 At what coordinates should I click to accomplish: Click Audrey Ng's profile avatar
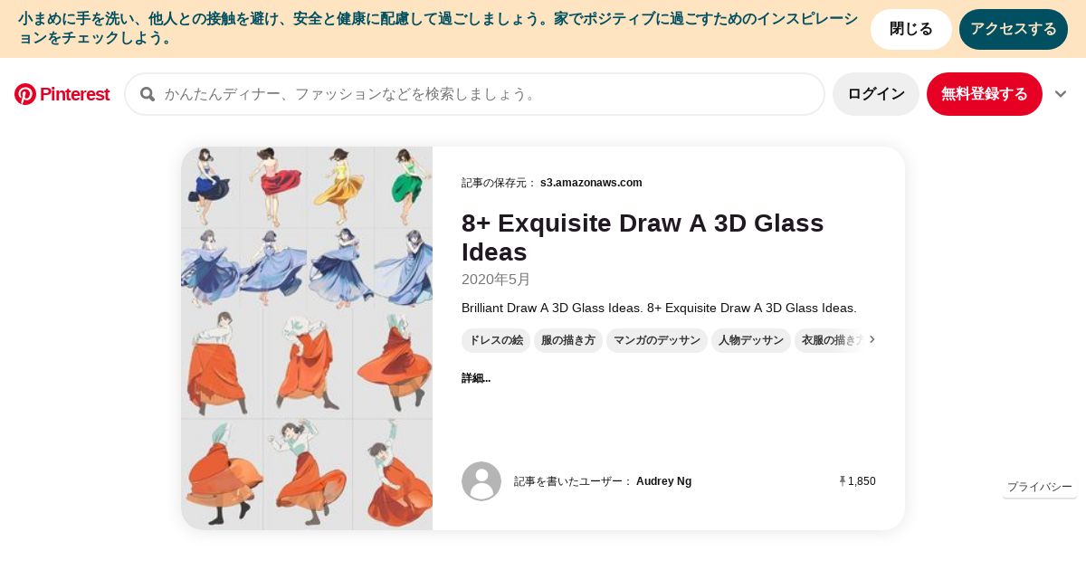[x=481, y=481]
